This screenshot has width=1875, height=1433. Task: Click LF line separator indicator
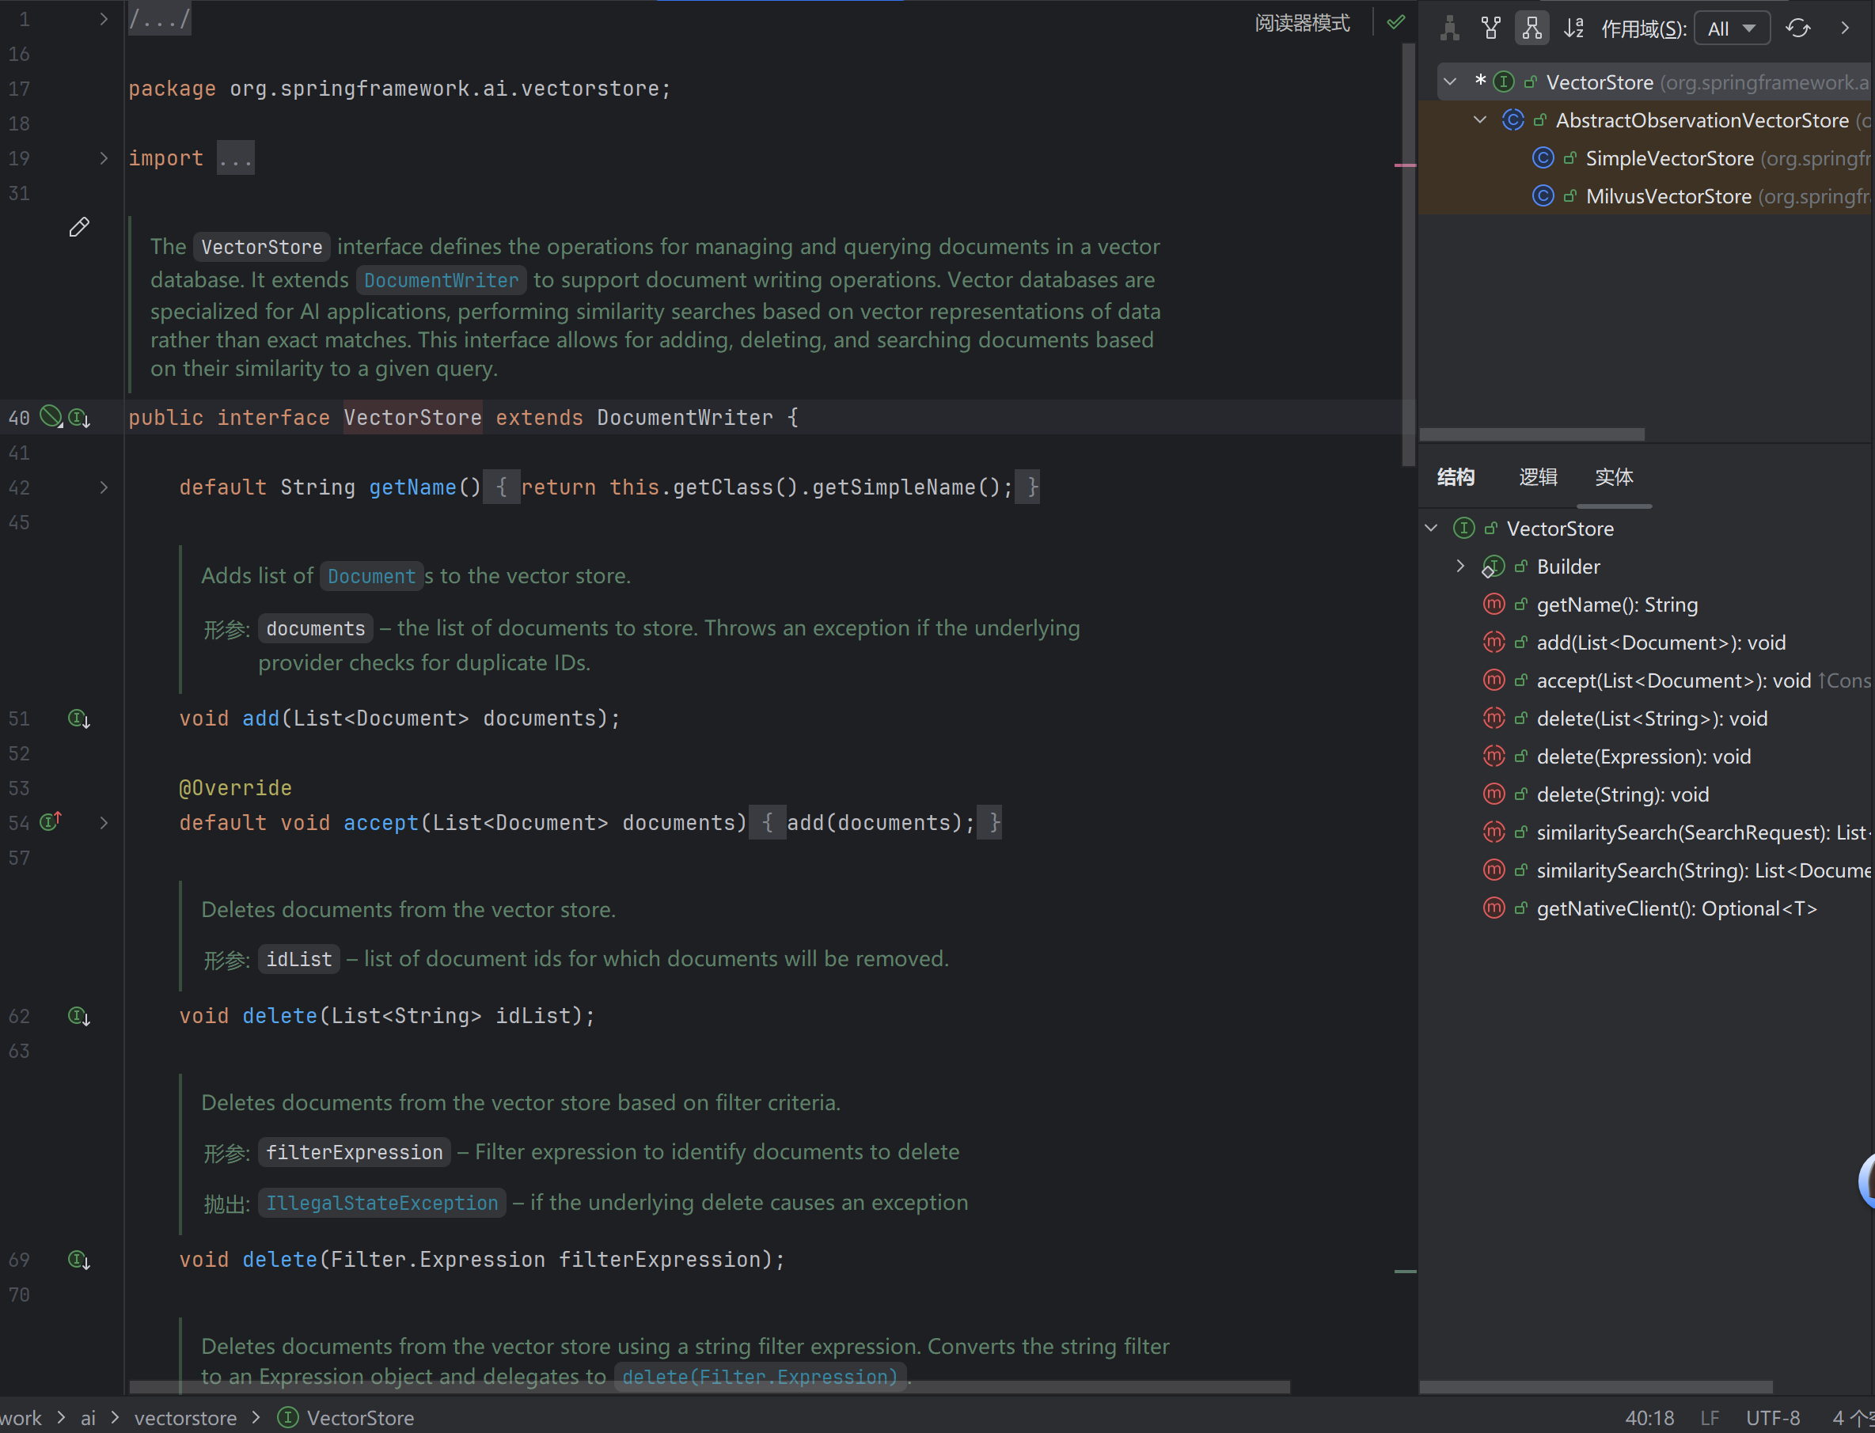click(1710, 1417)
